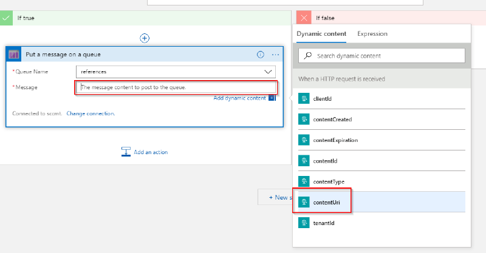Expand the Queue Name dropdown arrow
Viewport: 486px width, 253px height.
pos(268,72)
